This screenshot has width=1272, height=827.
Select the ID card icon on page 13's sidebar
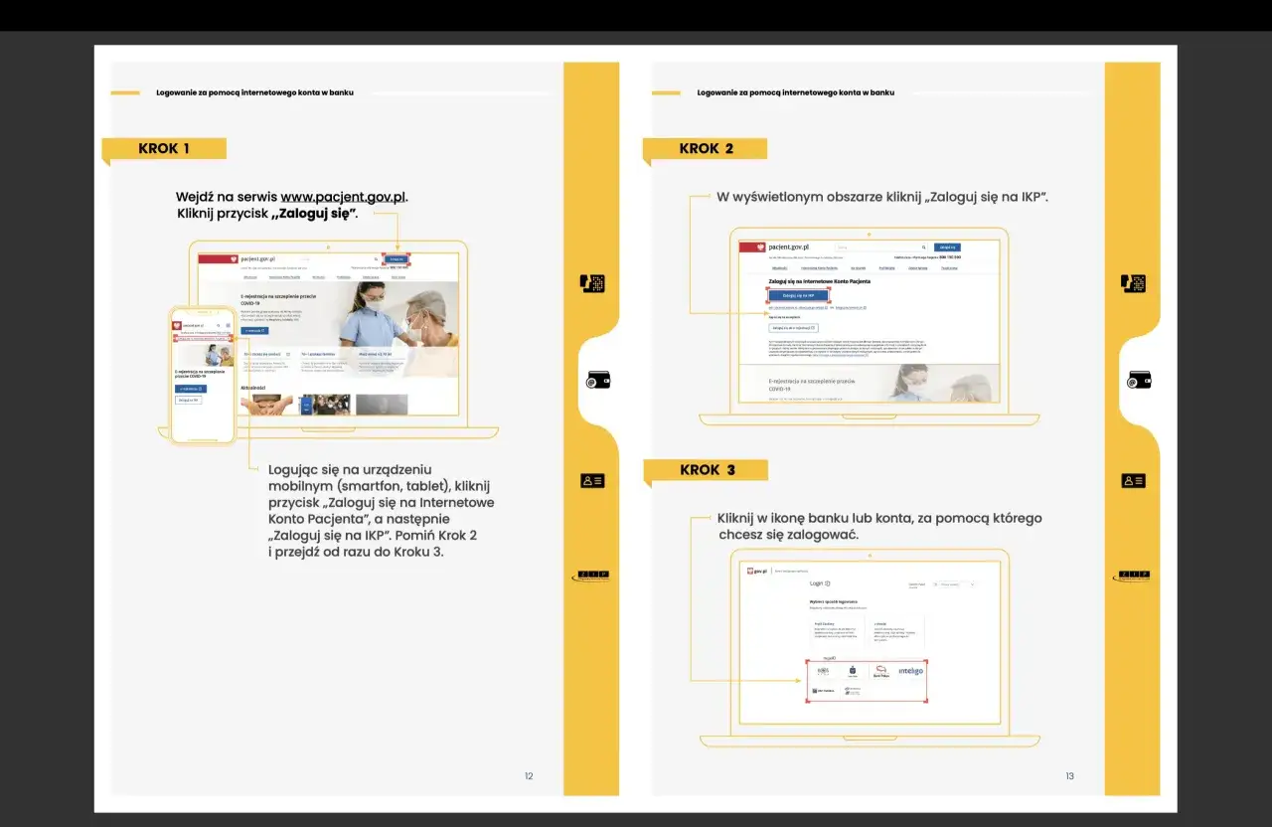pyautogui.click(x=1133, y=481)
